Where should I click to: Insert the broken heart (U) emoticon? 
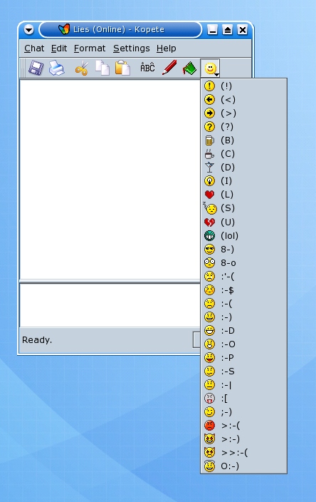tap(243, 222)
